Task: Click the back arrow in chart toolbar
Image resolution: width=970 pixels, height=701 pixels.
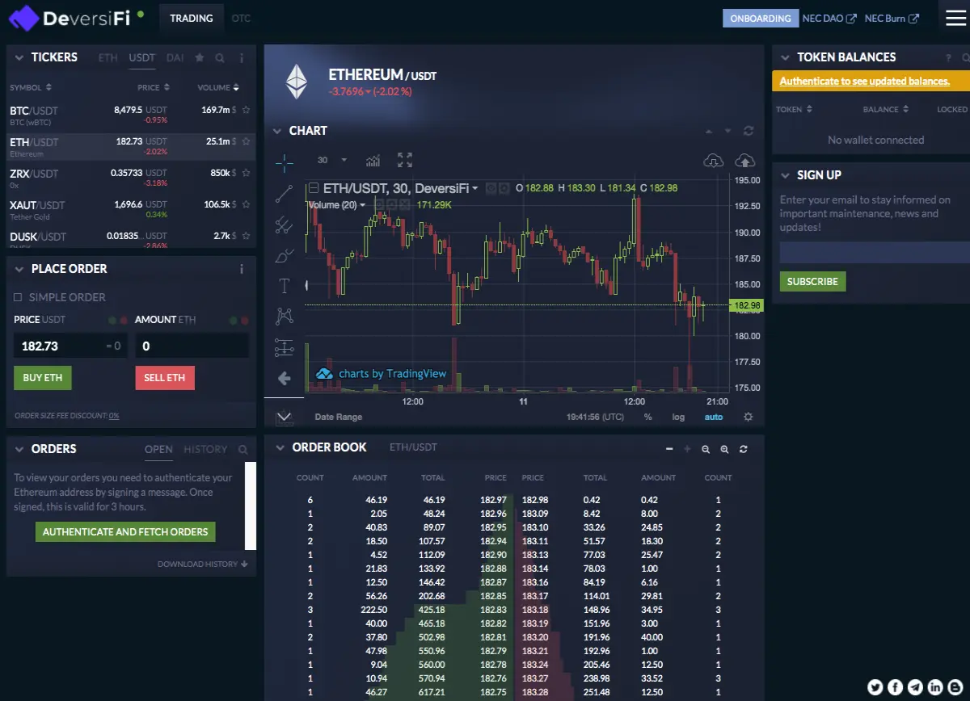Action: [284, 378]
